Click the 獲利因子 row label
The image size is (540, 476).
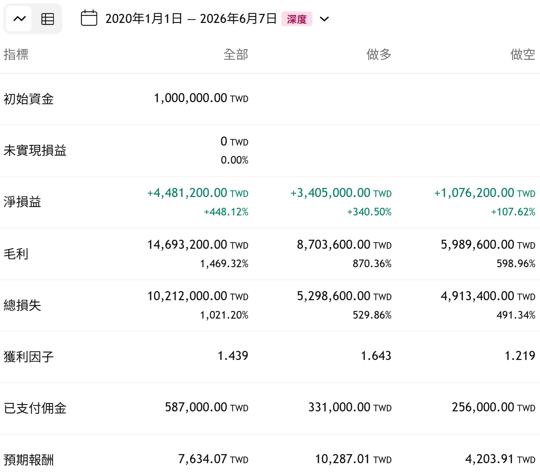pyautogui.click(x=28, y=357)
